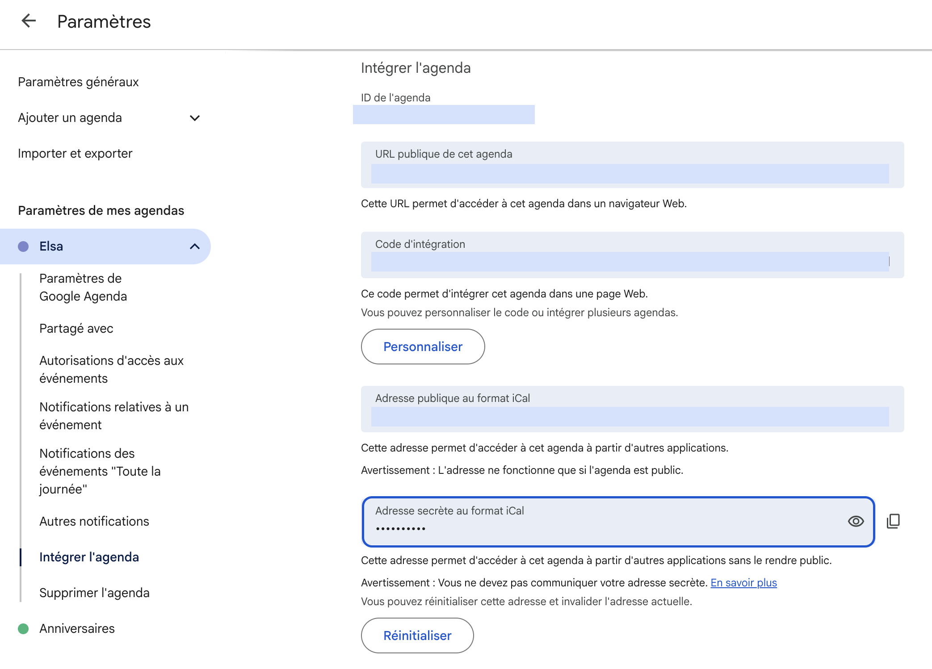This screenshot has width=932, height=669.
Task: Open Paramètres généraux
Action: [x=78, y=82]
